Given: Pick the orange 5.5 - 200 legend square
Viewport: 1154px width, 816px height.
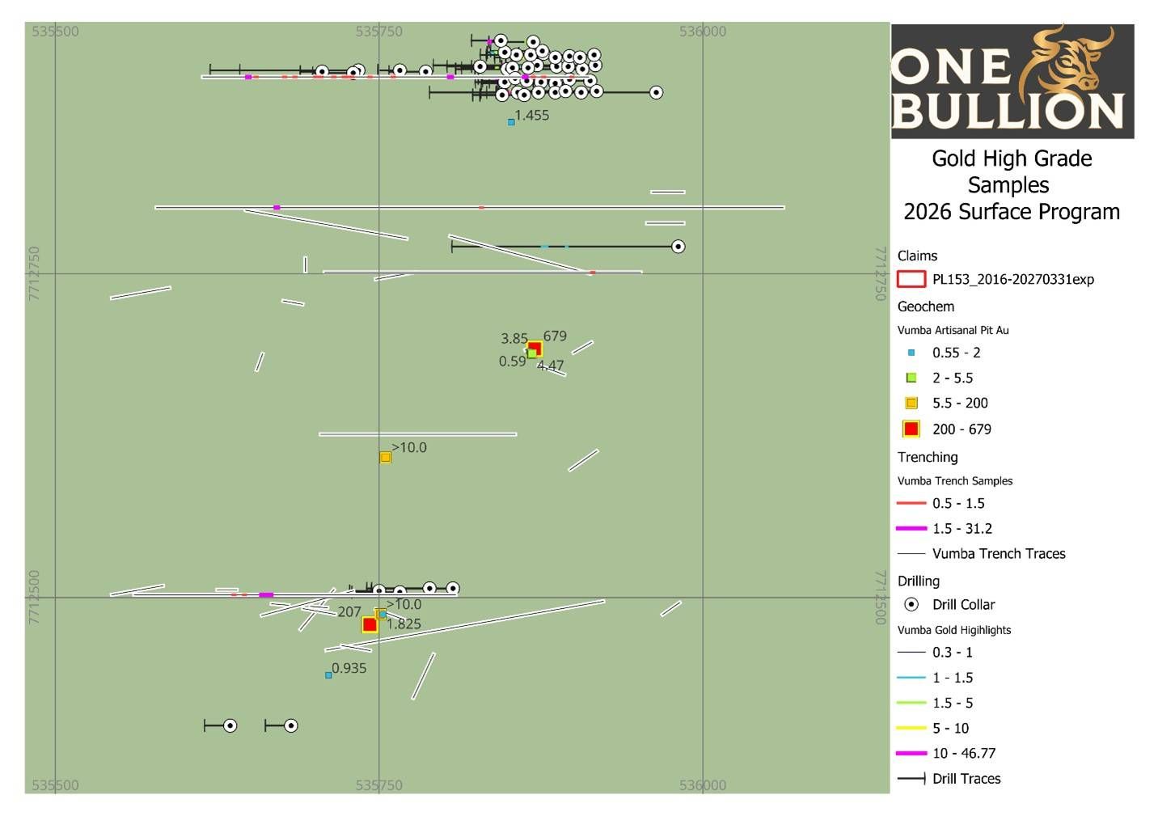Looking at the screenshot, I should pyautogui.click(x=911, y=403).
